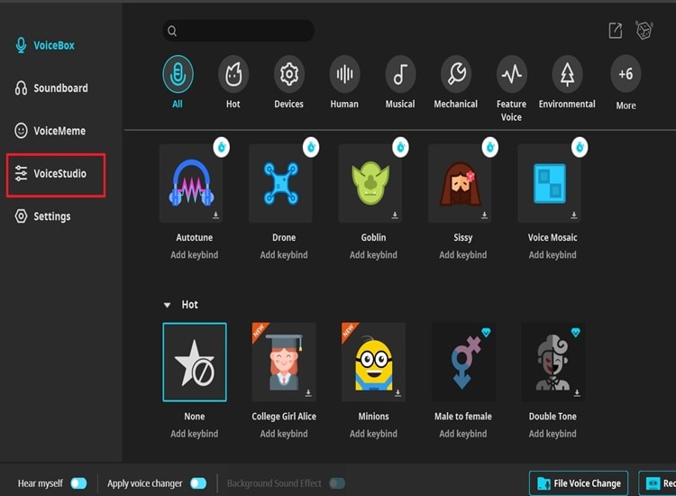Toggle Background Sound Effect switch
This screenshot has height=496, width=676.
[x=337, y=483]
